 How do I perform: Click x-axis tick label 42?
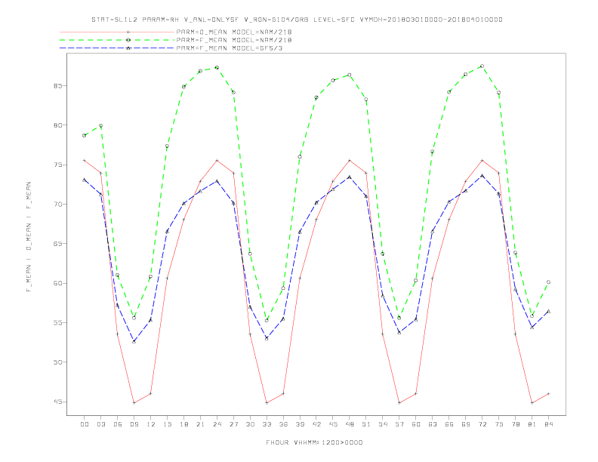coord(316,424)
